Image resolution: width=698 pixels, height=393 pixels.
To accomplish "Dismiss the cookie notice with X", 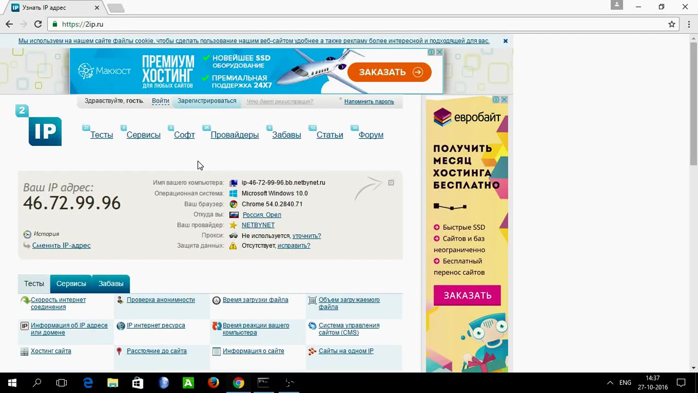I will click(505, 41).
